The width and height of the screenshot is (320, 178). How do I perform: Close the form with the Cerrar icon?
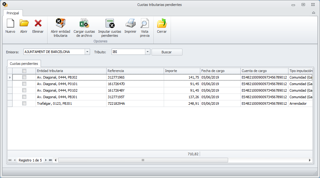162,24
